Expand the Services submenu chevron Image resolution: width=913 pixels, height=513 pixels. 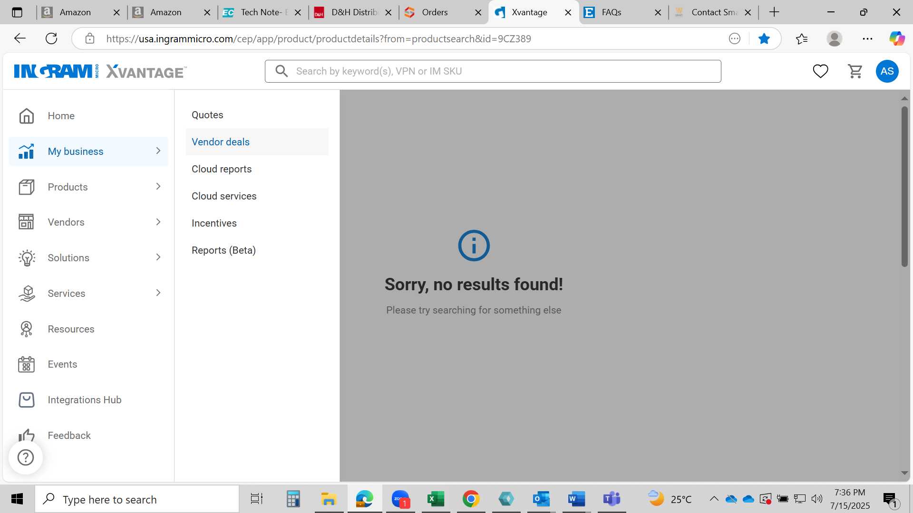point(158,293)
